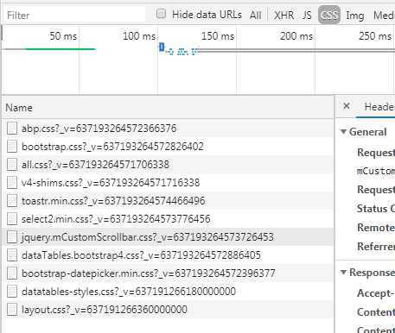
Task: Click file icon beside dataTables.bootstrap4.css
Action: pos(12,255)
